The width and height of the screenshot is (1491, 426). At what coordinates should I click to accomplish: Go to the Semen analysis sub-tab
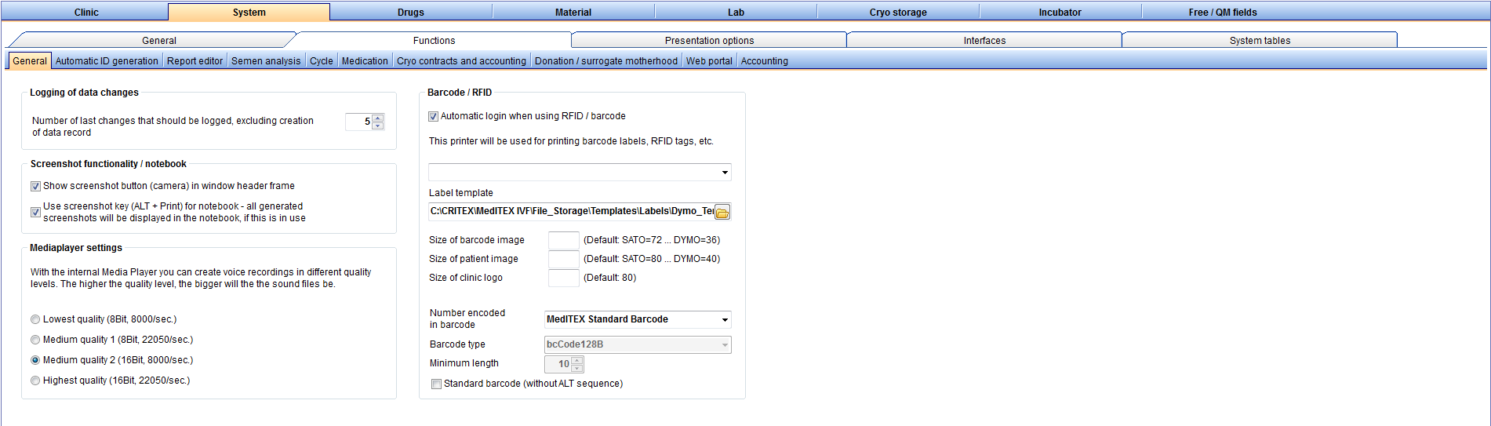coord(266,60)
